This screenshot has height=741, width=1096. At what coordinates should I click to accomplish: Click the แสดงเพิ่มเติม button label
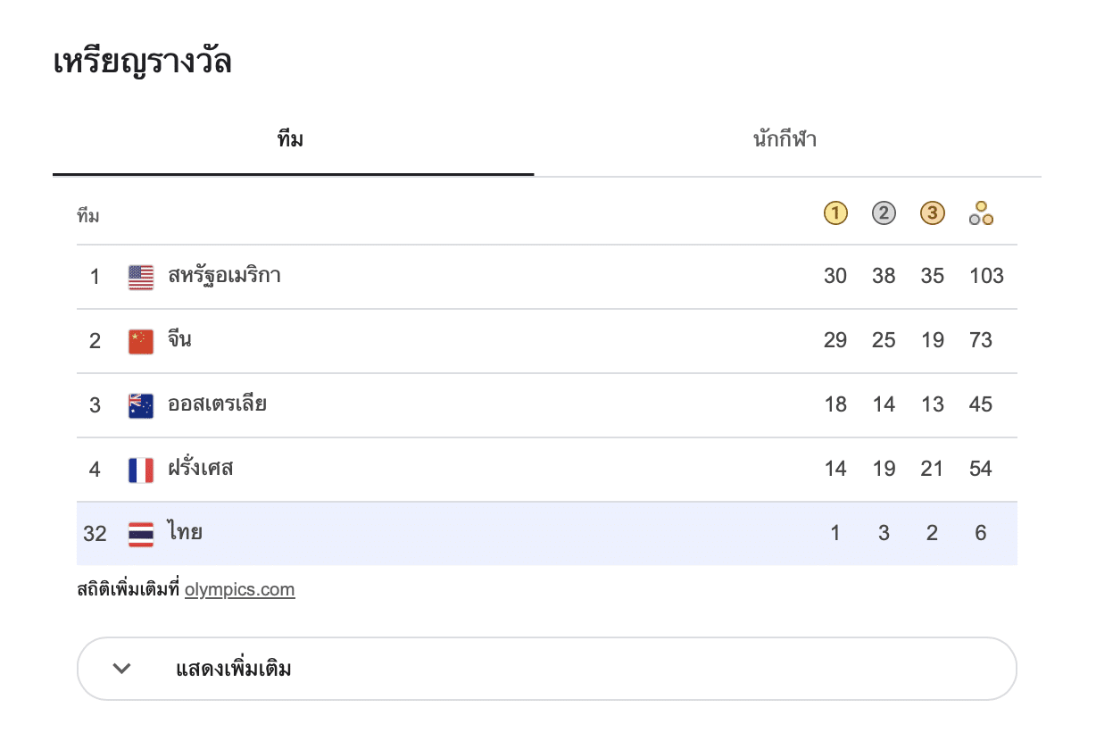(x=234, y=669)
